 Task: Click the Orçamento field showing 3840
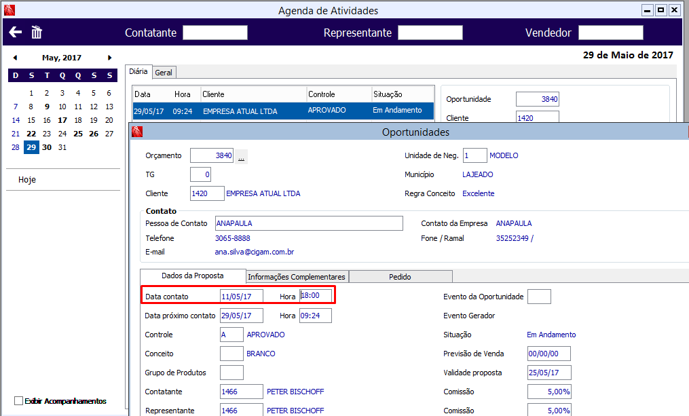tap(212, 155)
